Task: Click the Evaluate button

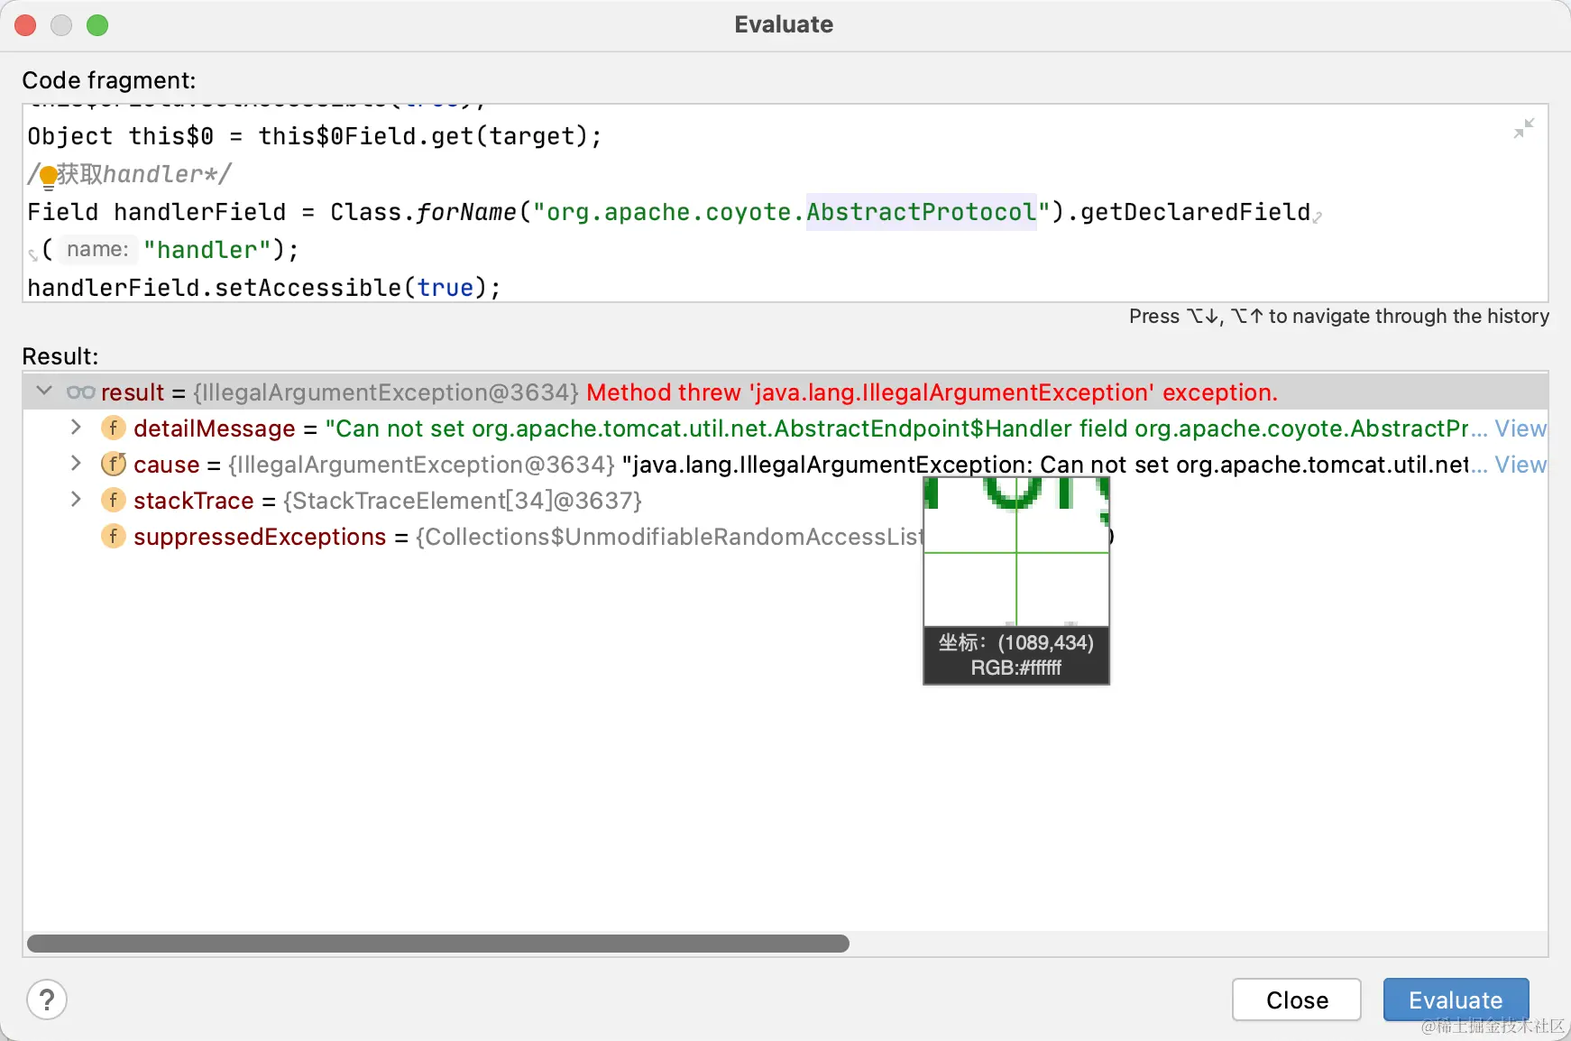Action: 1456,1000
